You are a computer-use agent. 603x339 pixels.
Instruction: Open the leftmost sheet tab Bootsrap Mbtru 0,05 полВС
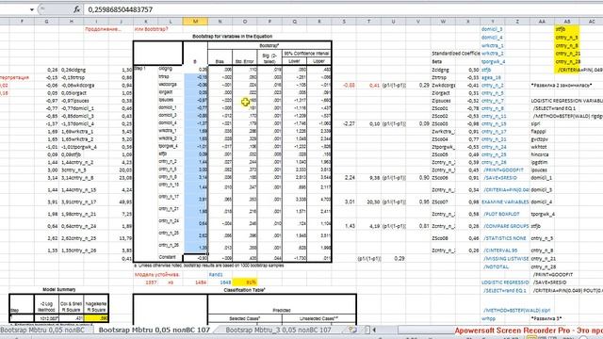(42, 330)
